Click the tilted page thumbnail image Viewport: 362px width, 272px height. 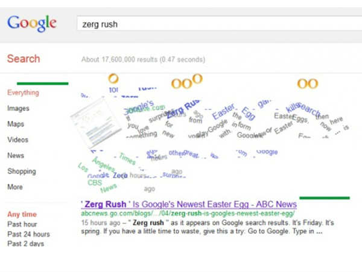click(91, 122)
